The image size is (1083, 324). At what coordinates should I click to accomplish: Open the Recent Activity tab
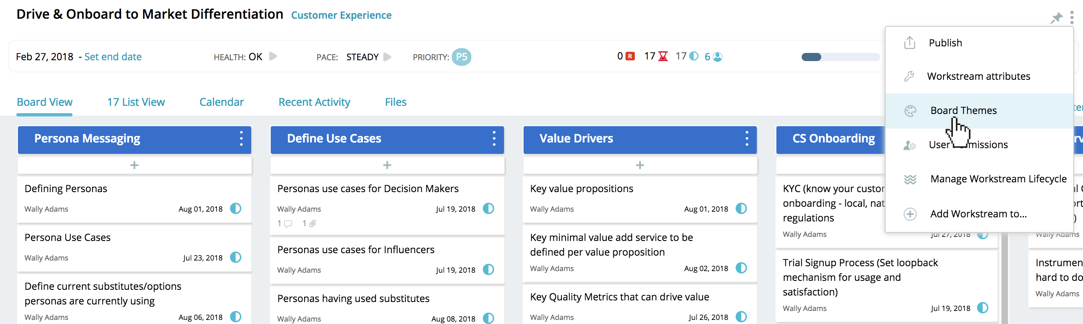pyautogui.click(x=314, y=102)
